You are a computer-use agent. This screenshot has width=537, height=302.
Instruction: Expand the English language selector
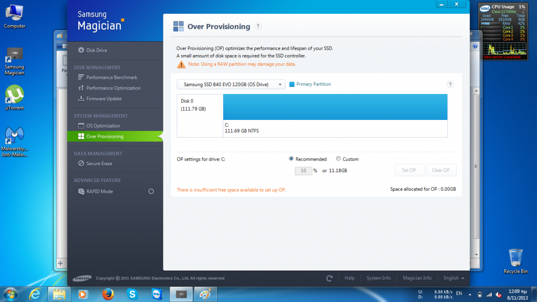pos(453,278)
